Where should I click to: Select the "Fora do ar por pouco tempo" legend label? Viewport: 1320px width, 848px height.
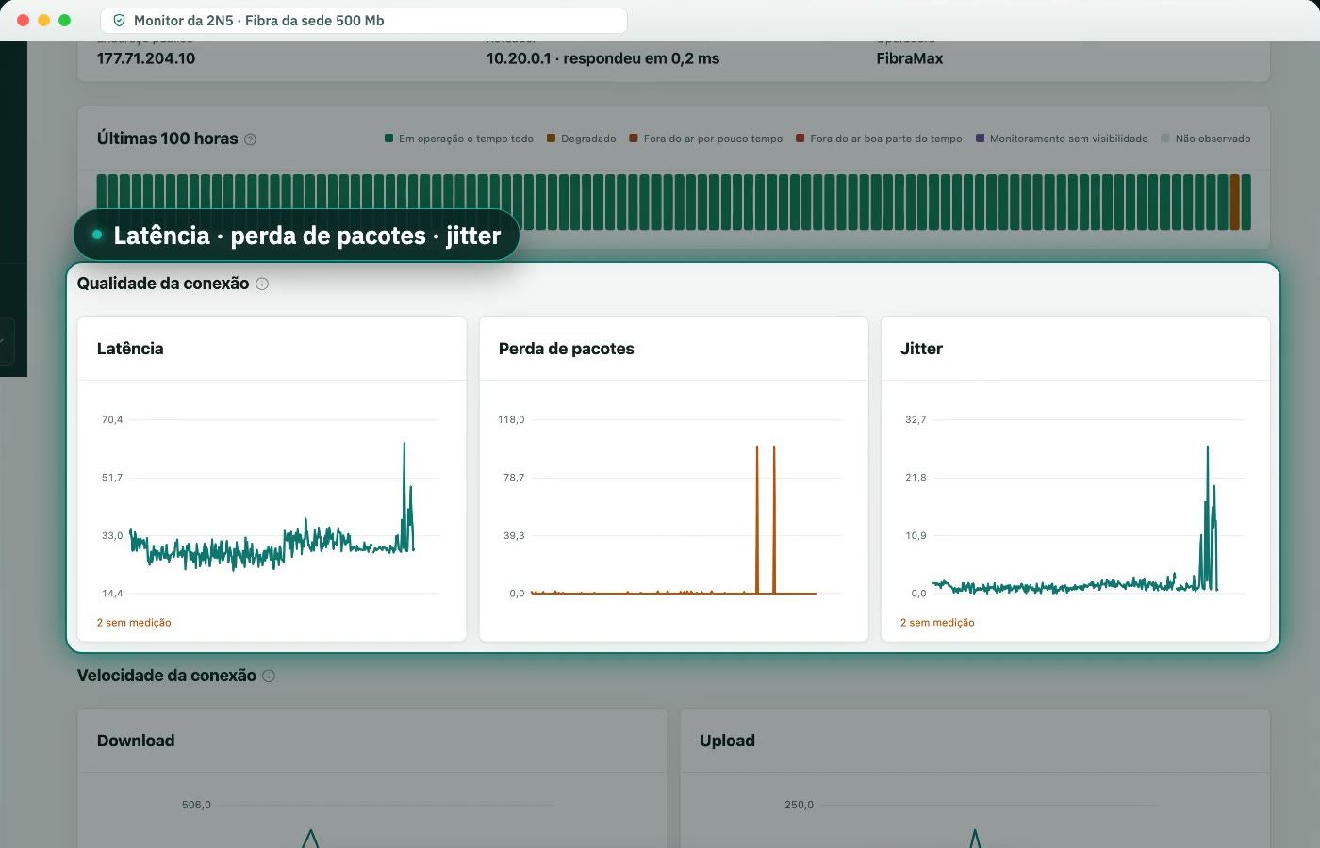(713, 139)
